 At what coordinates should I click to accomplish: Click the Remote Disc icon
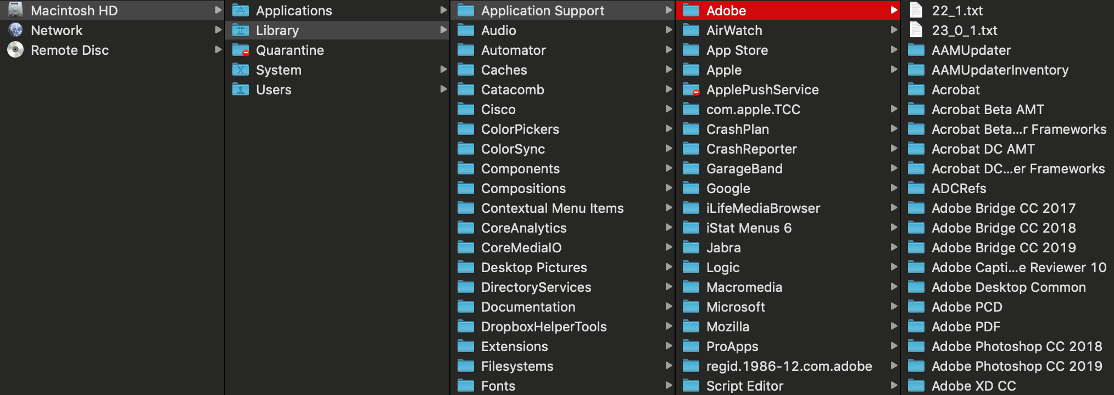click(x=15, y=50)
